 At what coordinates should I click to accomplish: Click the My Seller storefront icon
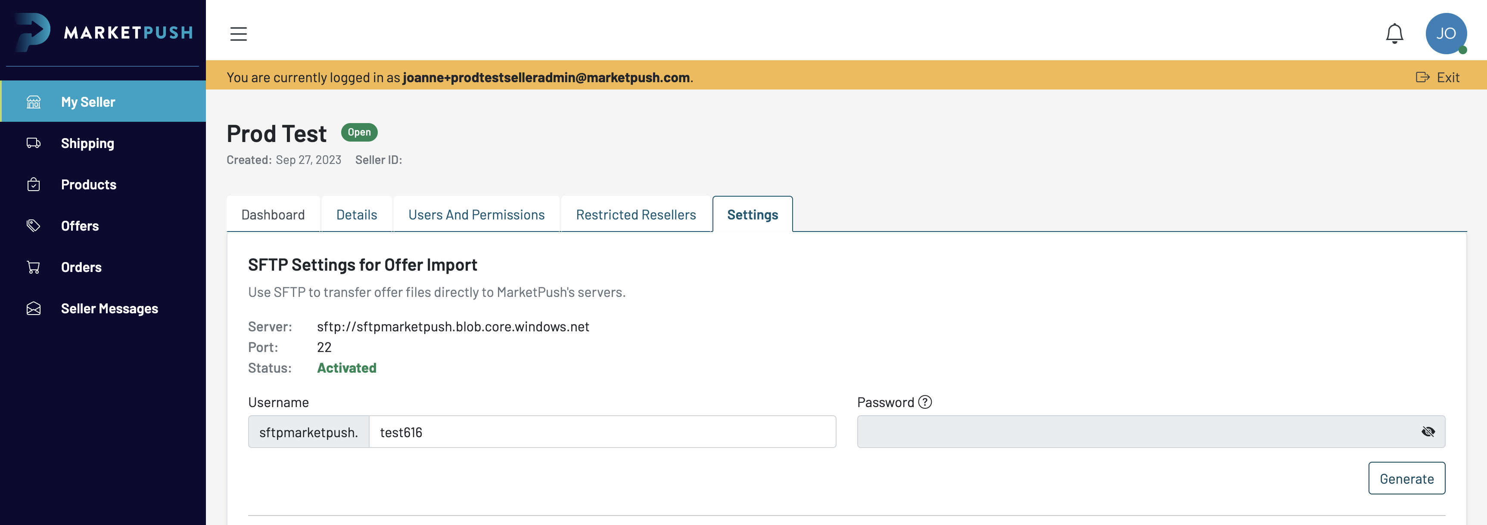coord(34,102)
